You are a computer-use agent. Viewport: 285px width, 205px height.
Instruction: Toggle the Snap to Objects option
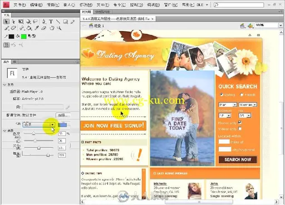[7, 45]
